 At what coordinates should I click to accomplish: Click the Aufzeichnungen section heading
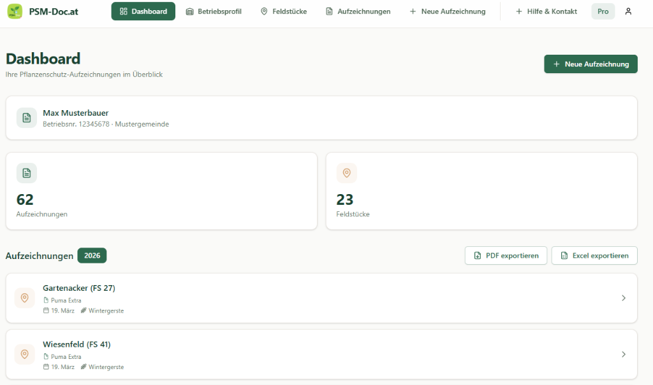(40, 256)
